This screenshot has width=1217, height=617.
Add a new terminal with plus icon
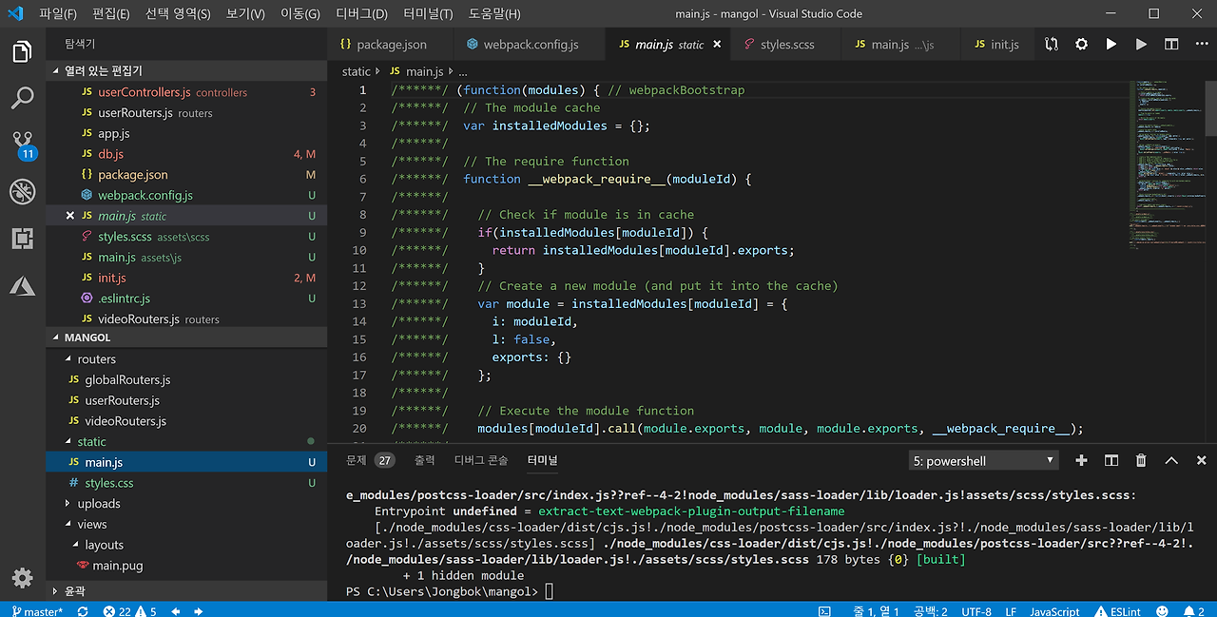pyautogui.click(x=1081, y=461)
